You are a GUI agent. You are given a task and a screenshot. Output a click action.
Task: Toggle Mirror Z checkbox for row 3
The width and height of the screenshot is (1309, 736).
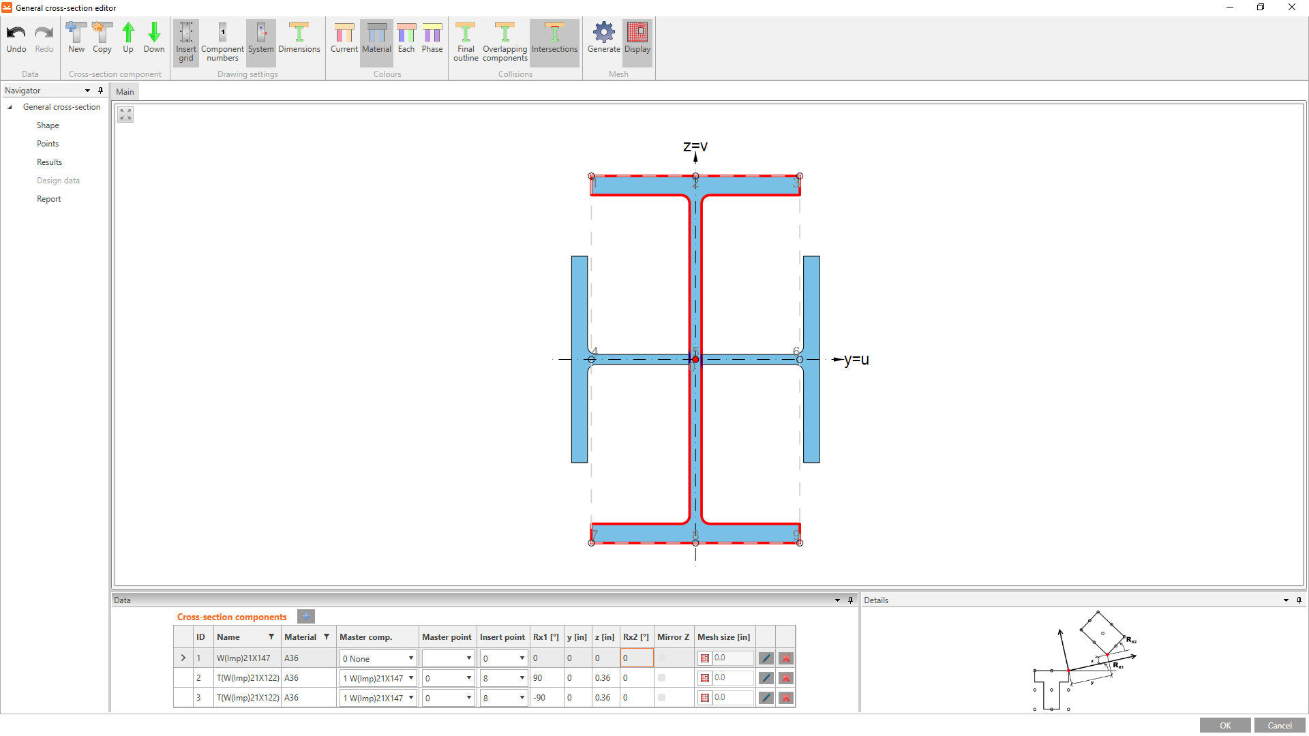[661, 698]
